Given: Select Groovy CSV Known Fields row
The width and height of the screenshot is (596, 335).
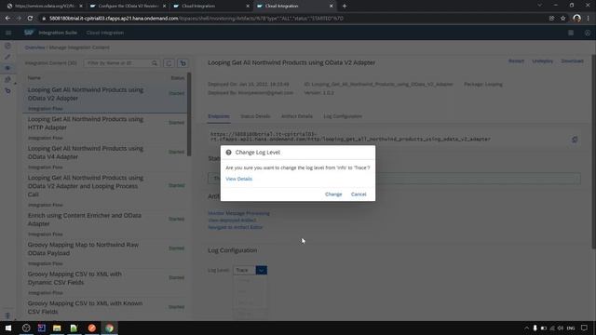Looking at the screenshot, I should (x=105, y=309).
